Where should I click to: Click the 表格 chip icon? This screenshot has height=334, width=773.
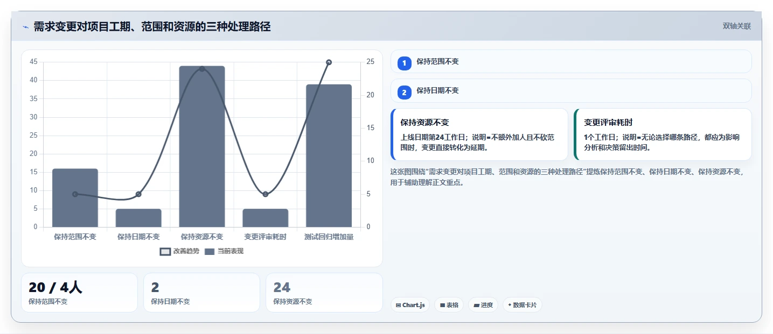coord(442,305)
